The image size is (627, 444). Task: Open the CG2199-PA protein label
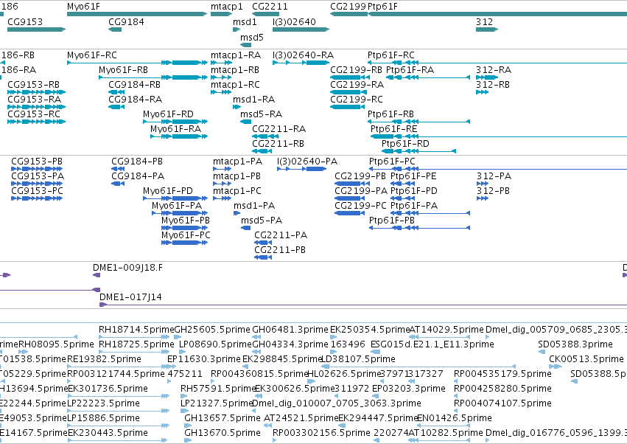coord(361,191)
